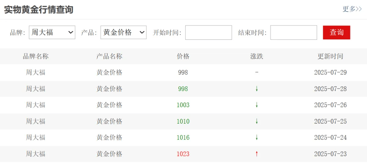
Task: Click the red 查询 button
Action: tap(336, 33)
